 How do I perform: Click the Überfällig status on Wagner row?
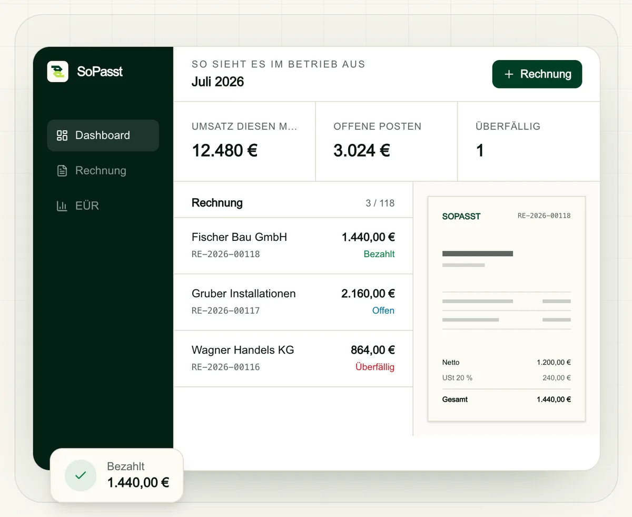pyautogui.click(x=375, y=367)
